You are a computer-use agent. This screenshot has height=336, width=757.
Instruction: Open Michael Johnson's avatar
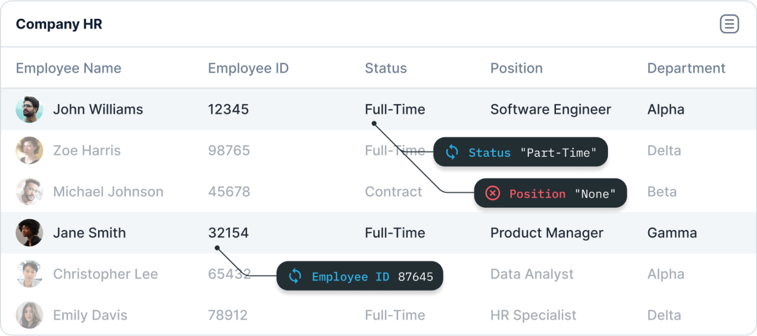[x=29, y=192]
